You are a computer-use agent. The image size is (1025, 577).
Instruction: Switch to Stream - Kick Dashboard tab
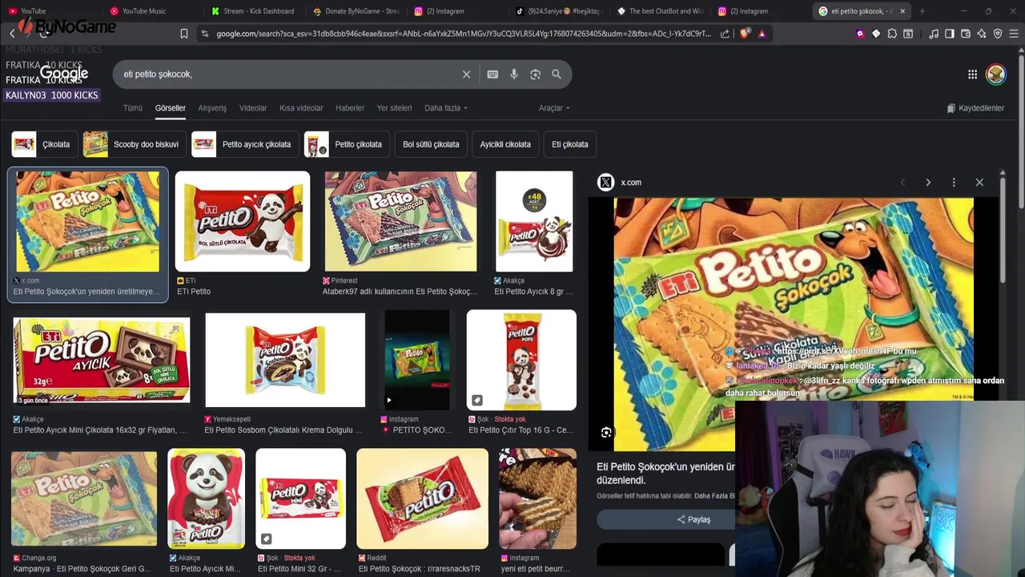point(252,11)
